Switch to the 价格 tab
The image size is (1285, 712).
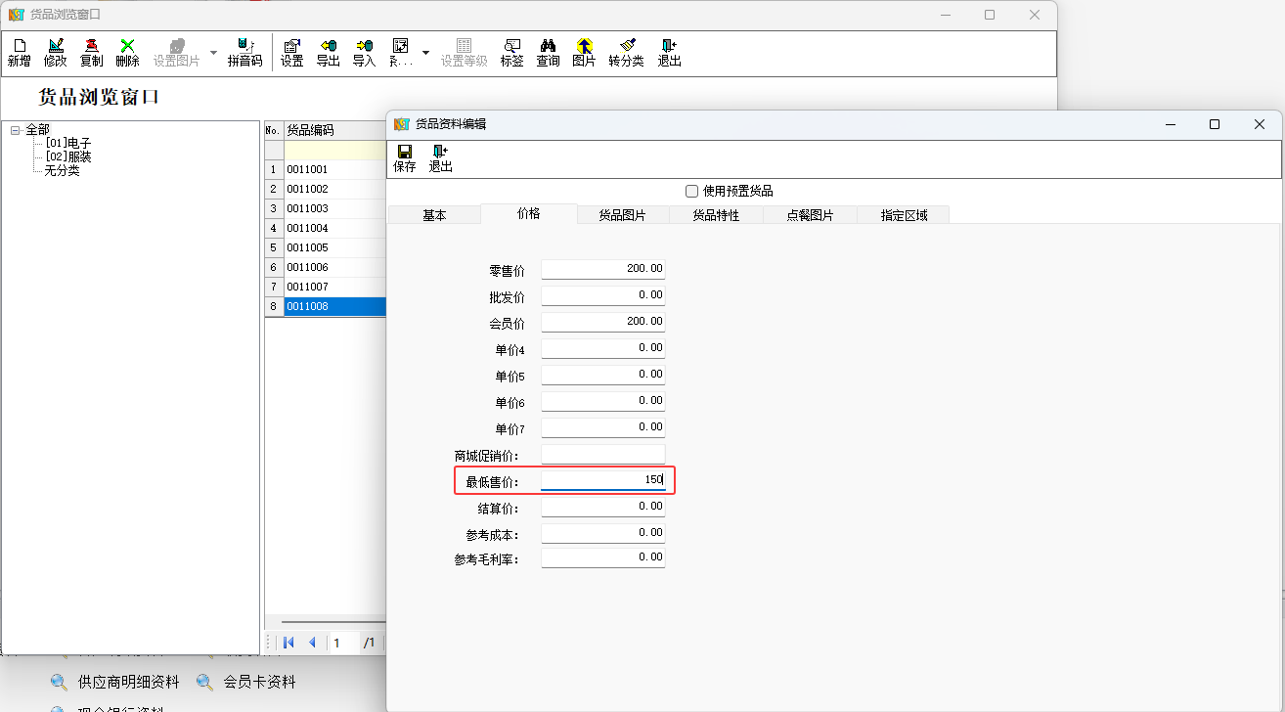point(528,213)
